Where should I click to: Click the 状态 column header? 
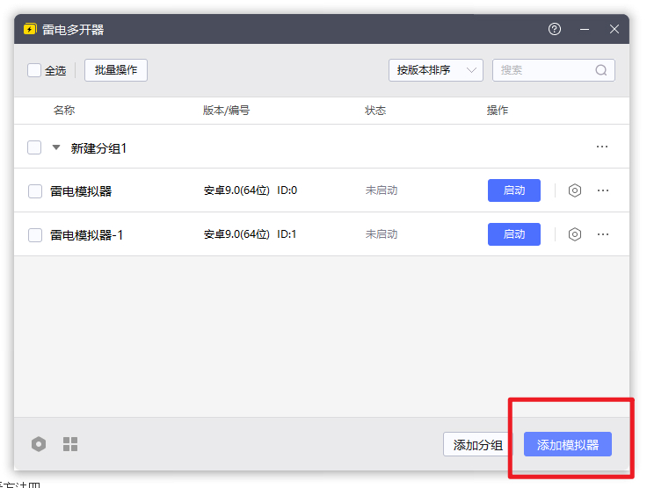[375, 111]
